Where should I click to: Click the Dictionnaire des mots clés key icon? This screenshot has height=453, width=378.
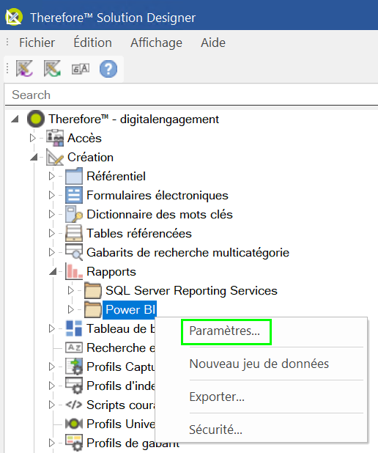(74, 214)
